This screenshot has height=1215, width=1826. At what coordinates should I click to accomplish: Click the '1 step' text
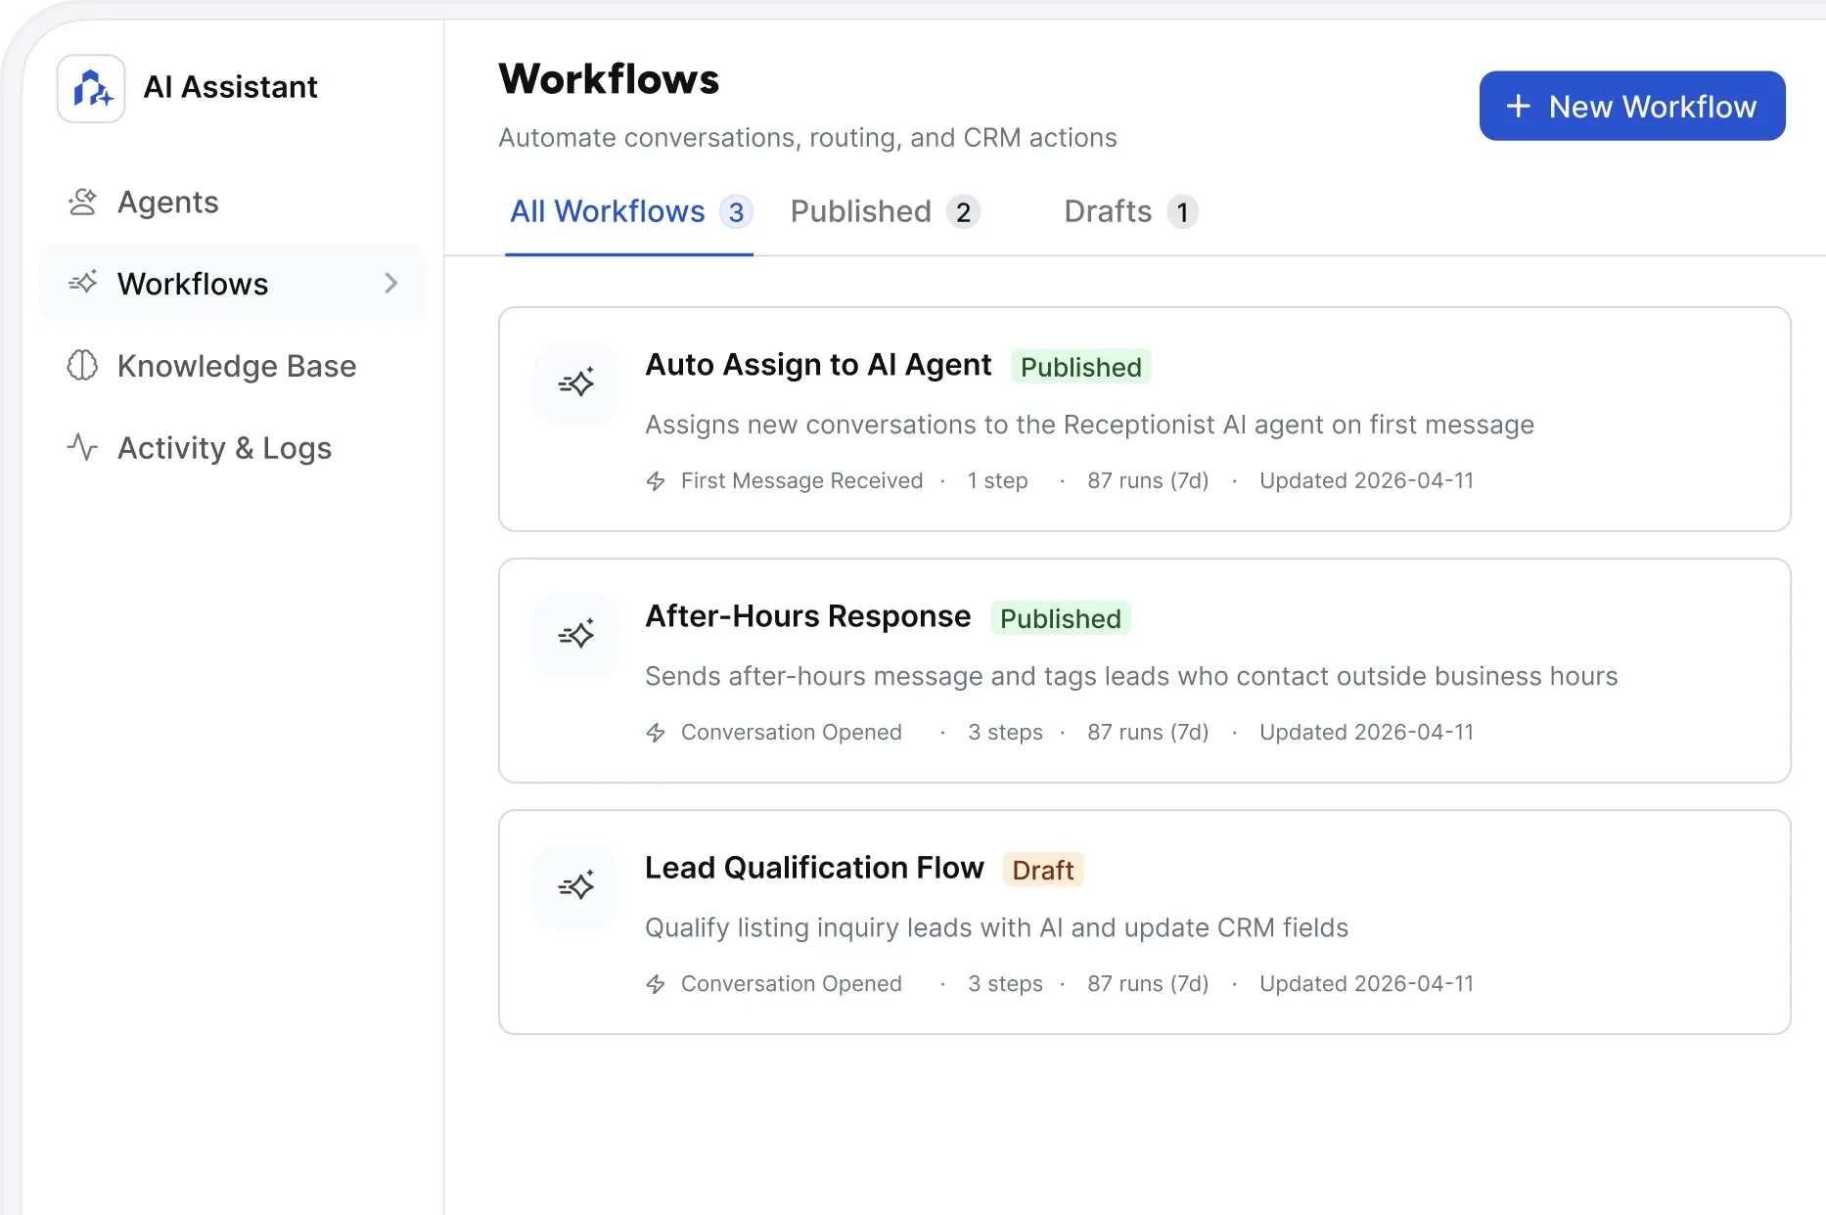pyautogui.click(x=998, y=481)
